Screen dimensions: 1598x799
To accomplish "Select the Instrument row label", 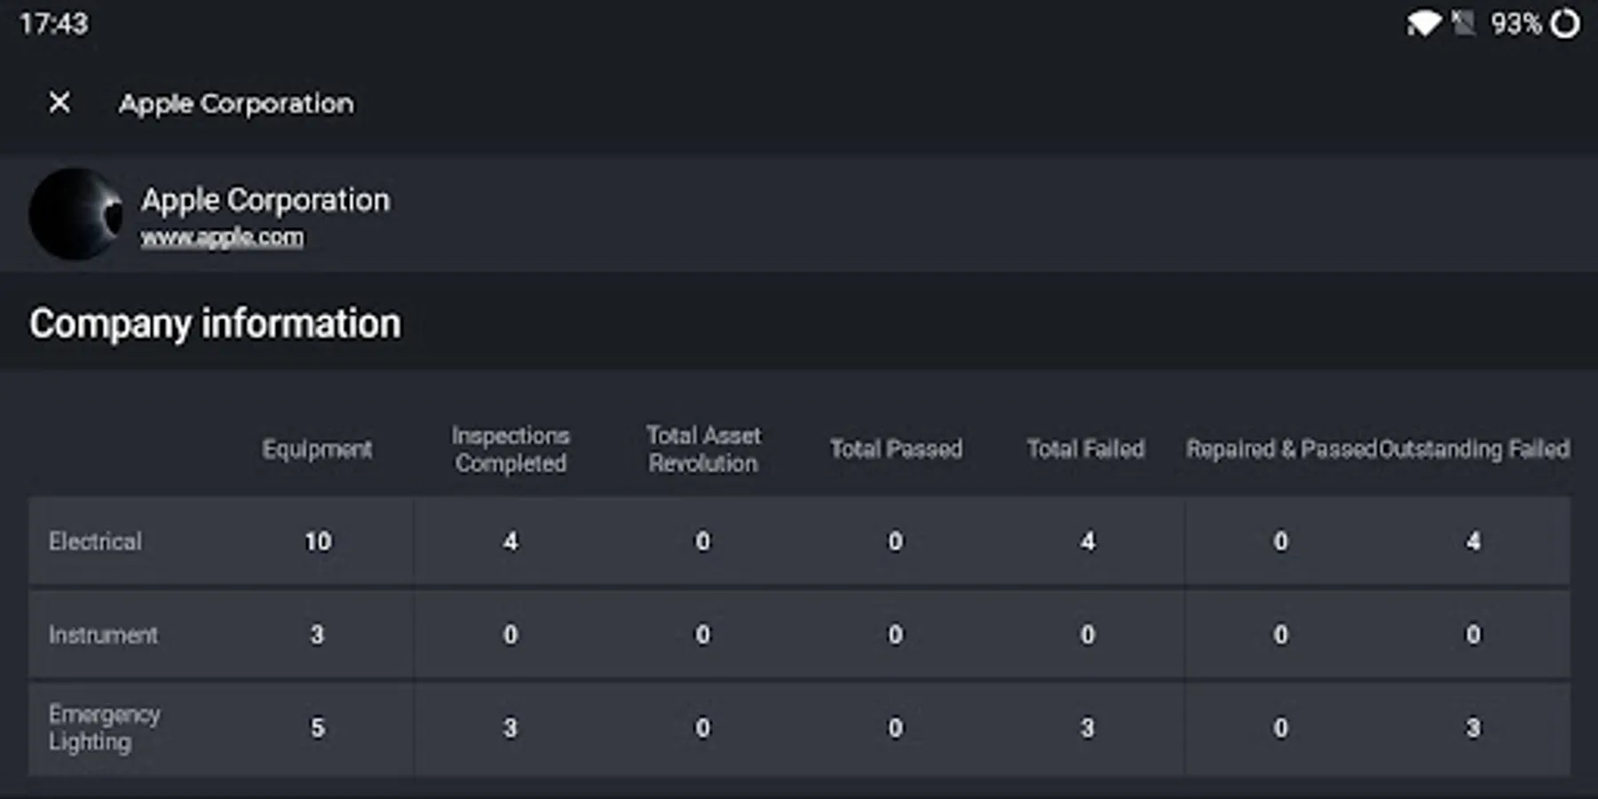I will 103,635.
